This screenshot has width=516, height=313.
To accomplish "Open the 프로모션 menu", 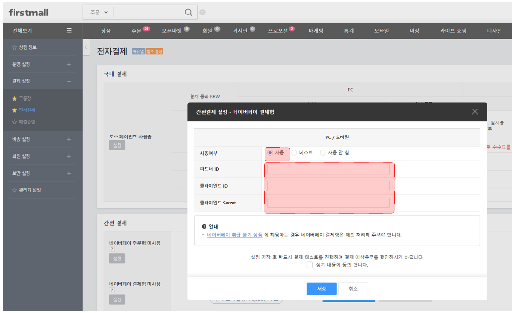I will (x=278, y=31).
